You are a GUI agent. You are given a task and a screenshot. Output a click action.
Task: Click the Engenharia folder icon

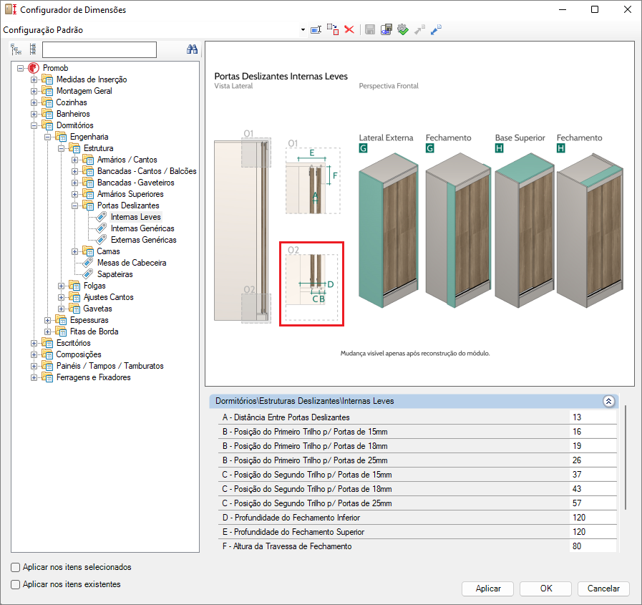61,137
